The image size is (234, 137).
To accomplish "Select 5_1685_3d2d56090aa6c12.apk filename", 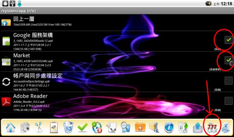I will pos(33,41).
